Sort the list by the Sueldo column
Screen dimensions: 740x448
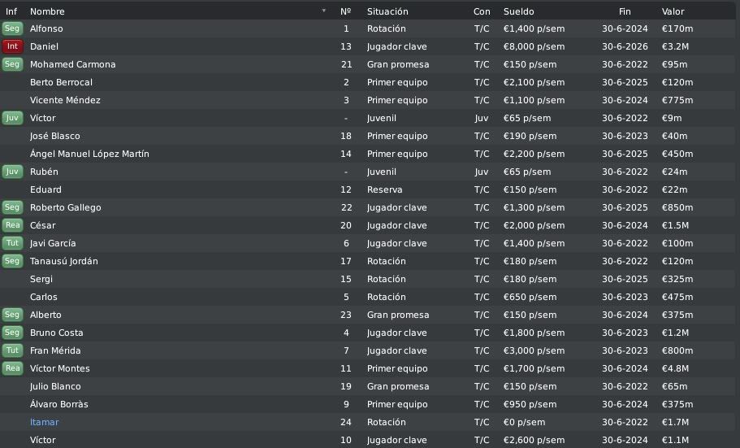pos(519,11)
